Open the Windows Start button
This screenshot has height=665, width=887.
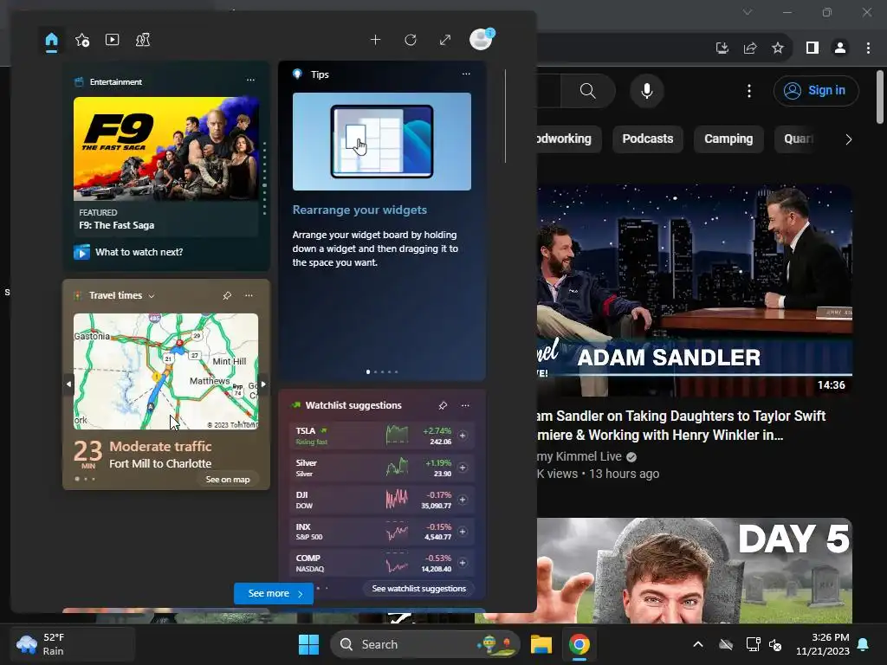tap(308, 644)
